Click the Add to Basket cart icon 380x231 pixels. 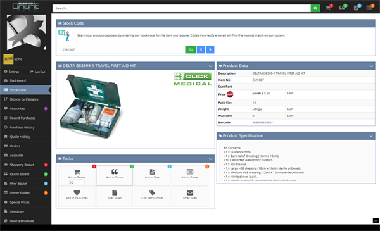click(77, 172)
